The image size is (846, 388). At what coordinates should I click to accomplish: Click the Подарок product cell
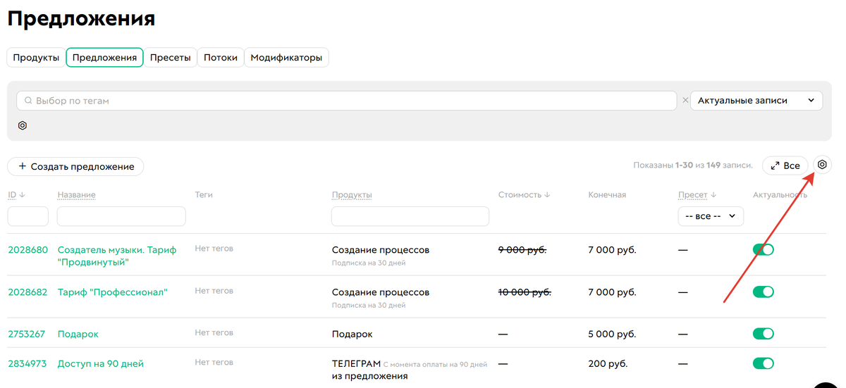352,334
